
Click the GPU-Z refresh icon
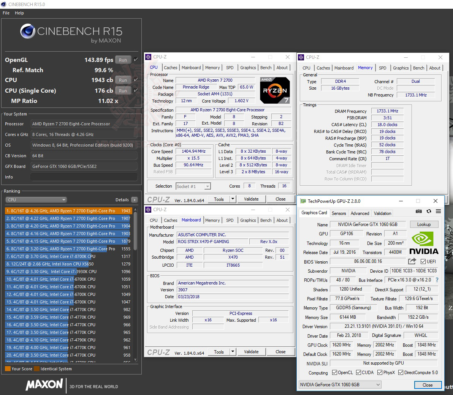429,211
